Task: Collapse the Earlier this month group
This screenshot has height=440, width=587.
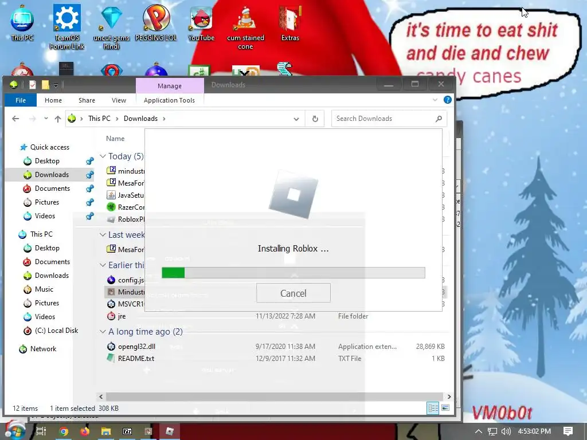Action: [103, 265]
